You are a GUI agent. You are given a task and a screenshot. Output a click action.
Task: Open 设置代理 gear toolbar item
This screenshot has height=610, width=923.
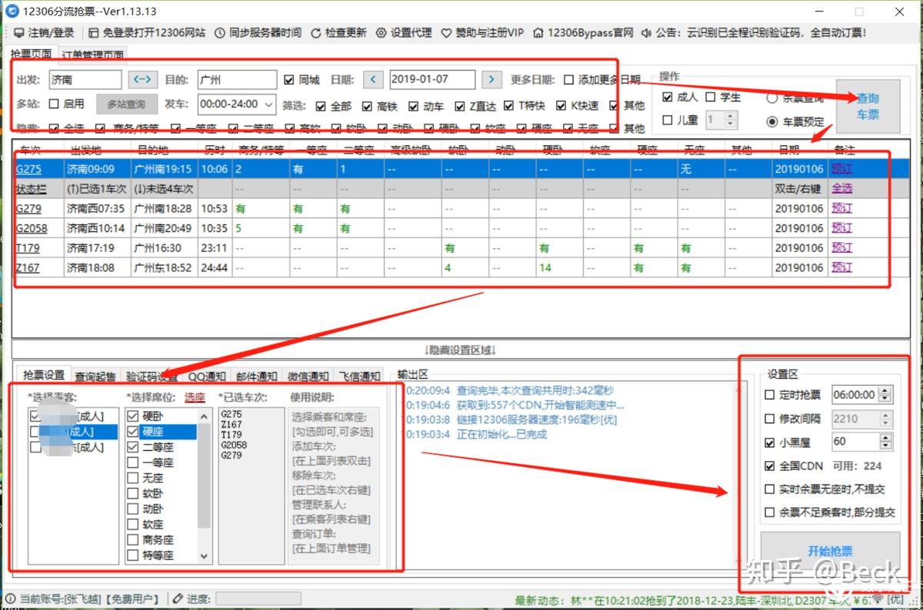(x=404, y=33)
